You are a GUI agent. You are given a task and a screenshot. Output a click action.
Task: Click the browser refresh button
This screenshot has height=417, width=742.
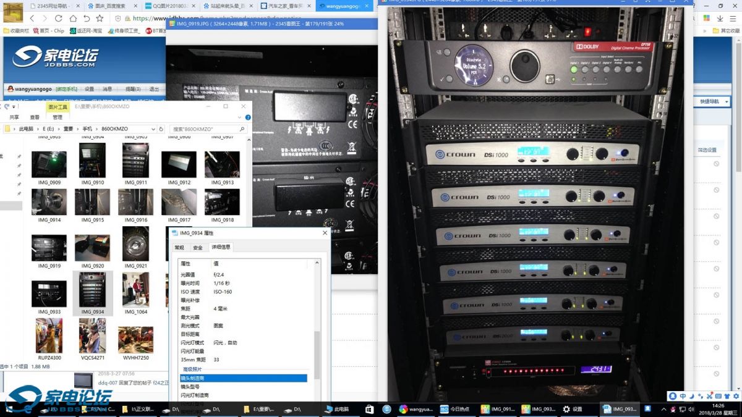pos(59,19)
